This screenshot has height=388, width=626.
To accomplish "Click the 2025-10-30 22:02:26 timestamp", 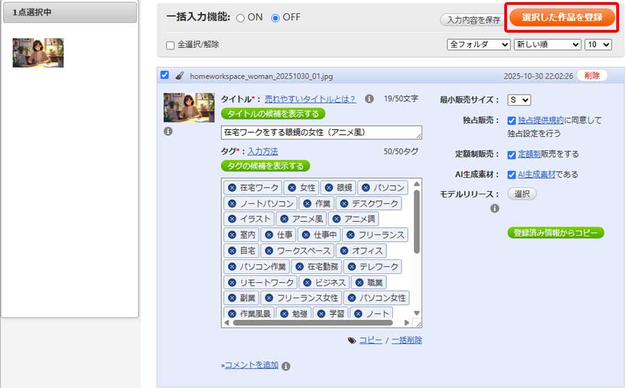I will (x=538, y=76).
